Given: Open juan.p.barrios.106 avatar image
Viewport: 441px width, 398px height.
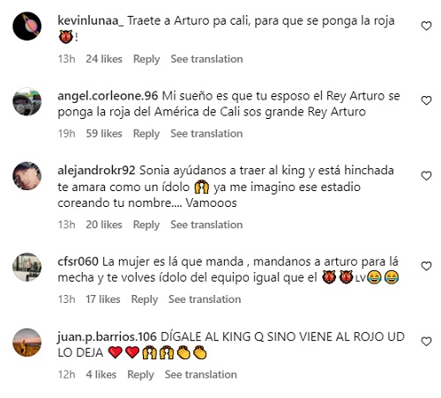Looking at the screenshot, I should (x=27, y=343).
